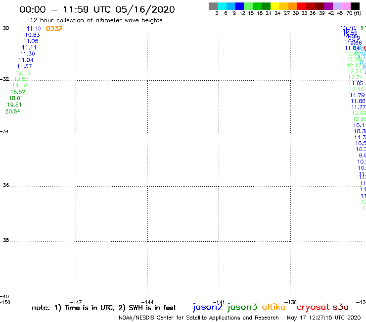Click the 'NOAA/NESDIS Center for Satellite Applications and Research' credit
Screen dimensions: 366x322
199,318
